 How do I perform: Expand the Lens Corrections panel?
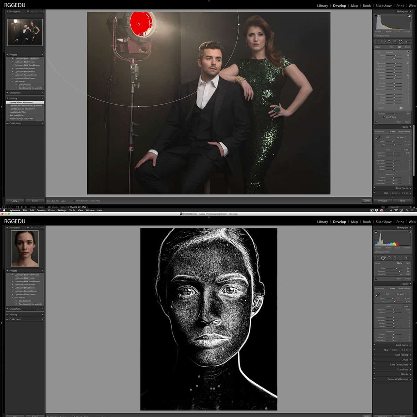[399, 365]
